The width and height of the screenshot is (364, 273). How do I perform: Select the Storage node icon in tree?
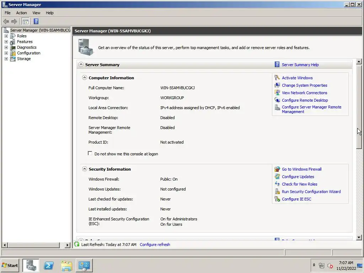tap(13, 59)
